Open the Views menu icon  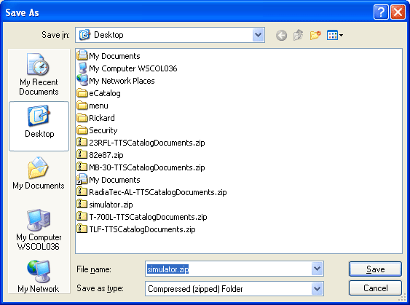335,35
